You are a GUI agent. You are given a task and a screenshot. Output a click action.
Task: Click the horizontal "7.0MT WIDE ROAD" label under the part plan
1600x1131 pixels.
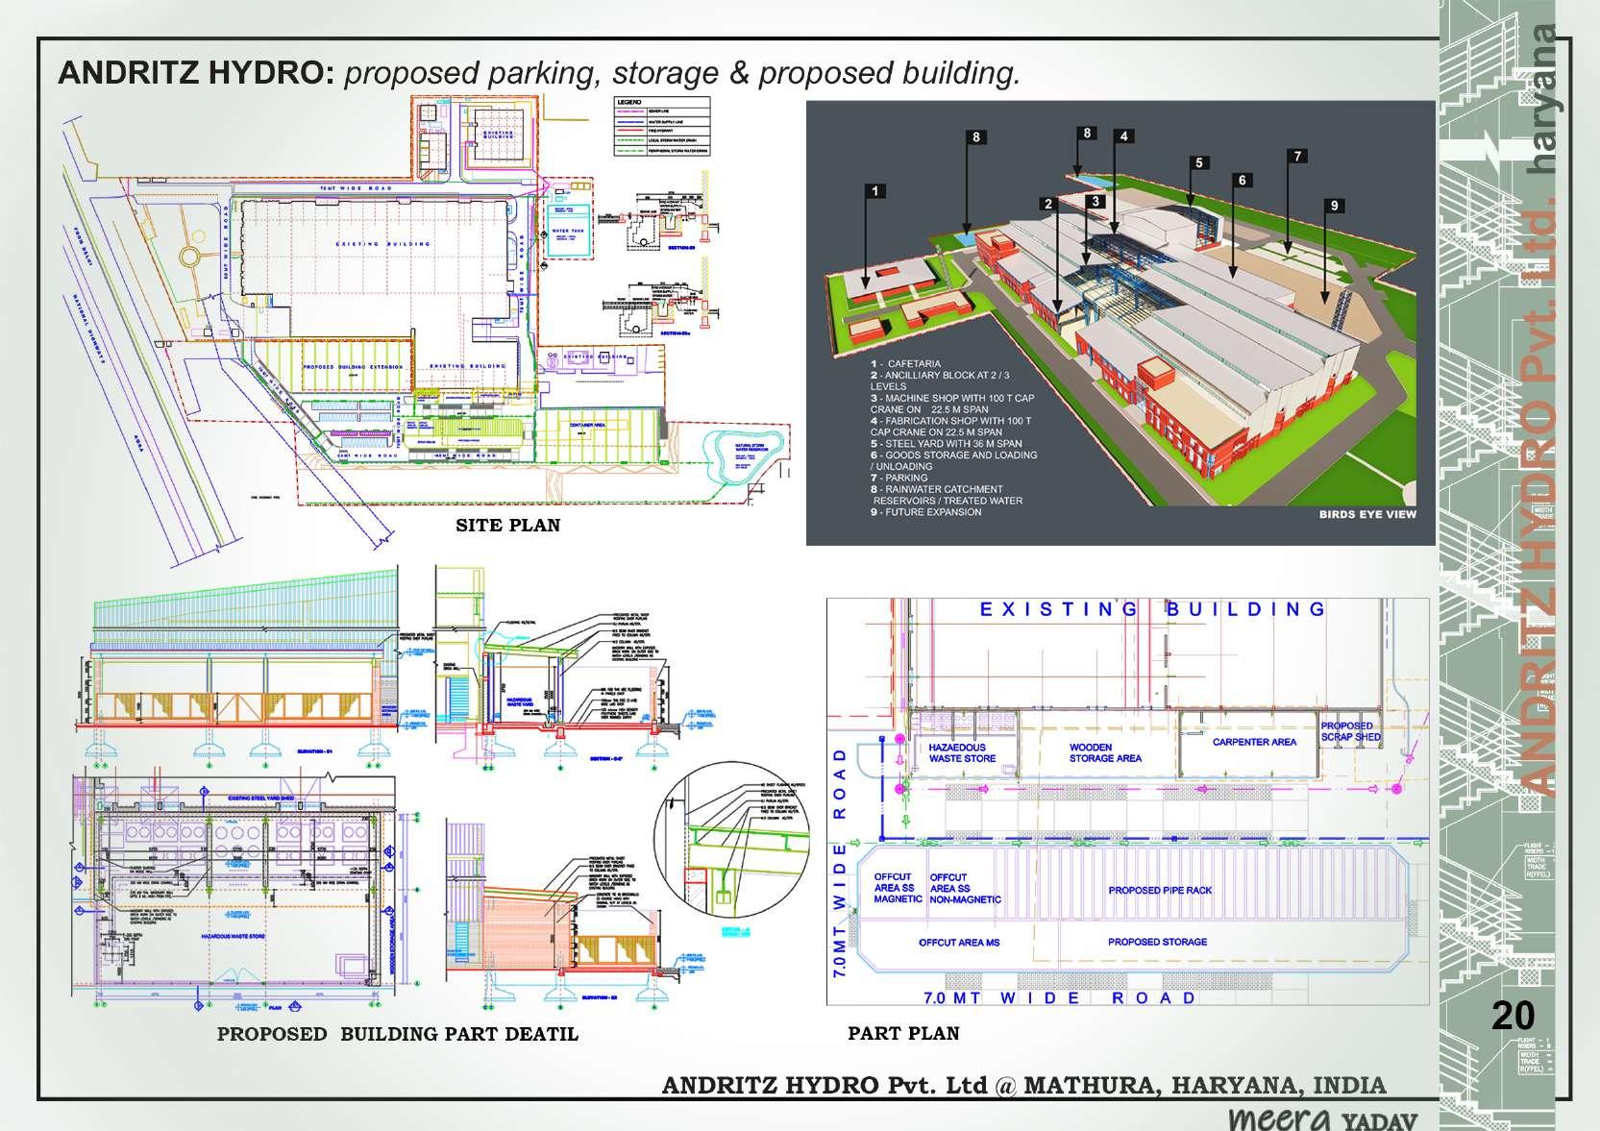[x=1061, y=997]
